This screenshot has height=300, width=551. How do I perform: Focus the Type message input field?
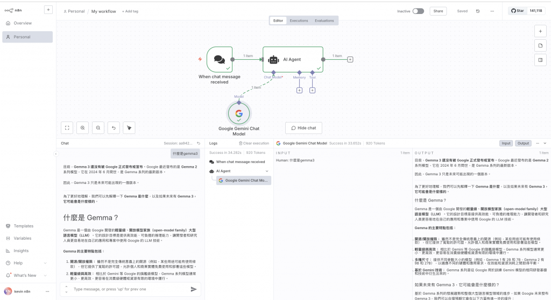pos(130,289)
